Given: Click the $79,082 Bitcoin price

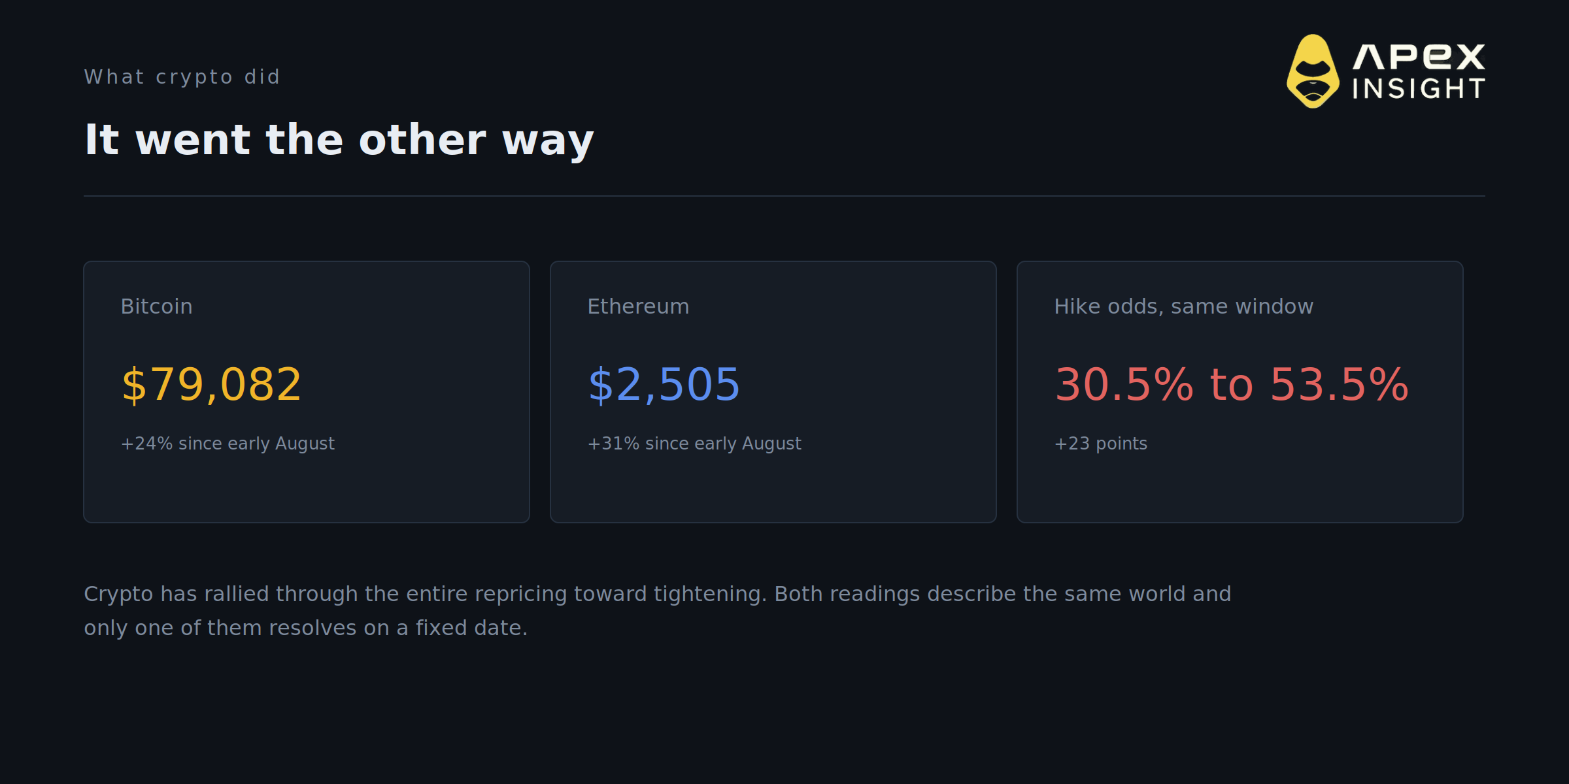Looking at the screenshot, I should coord(211,384).
